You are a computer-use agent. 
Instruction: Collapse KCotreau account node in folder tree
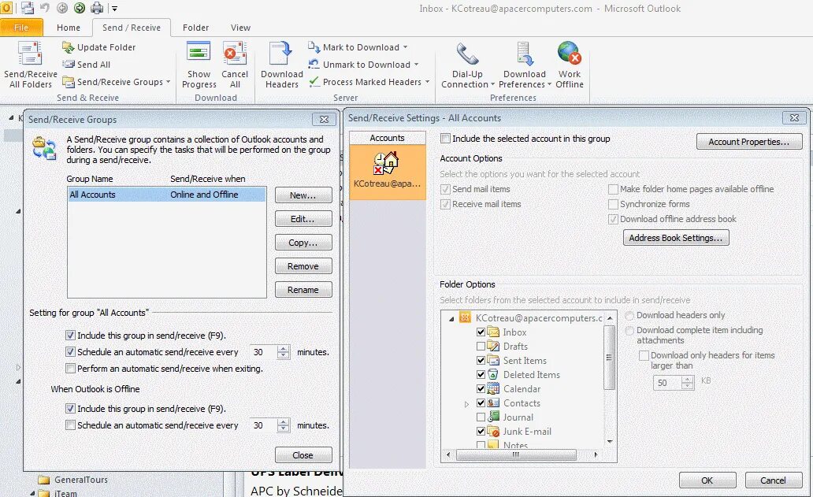click(x=451, y=318)
